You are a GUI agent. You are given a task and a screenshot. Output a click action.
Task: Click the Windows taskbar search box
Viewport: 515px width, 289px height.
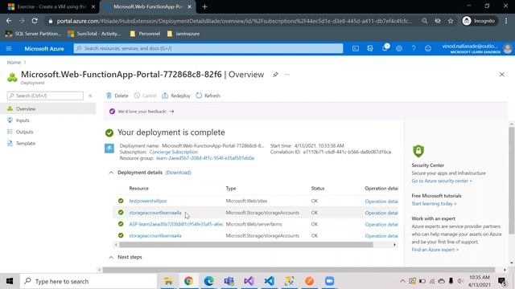tap(89, 281)
